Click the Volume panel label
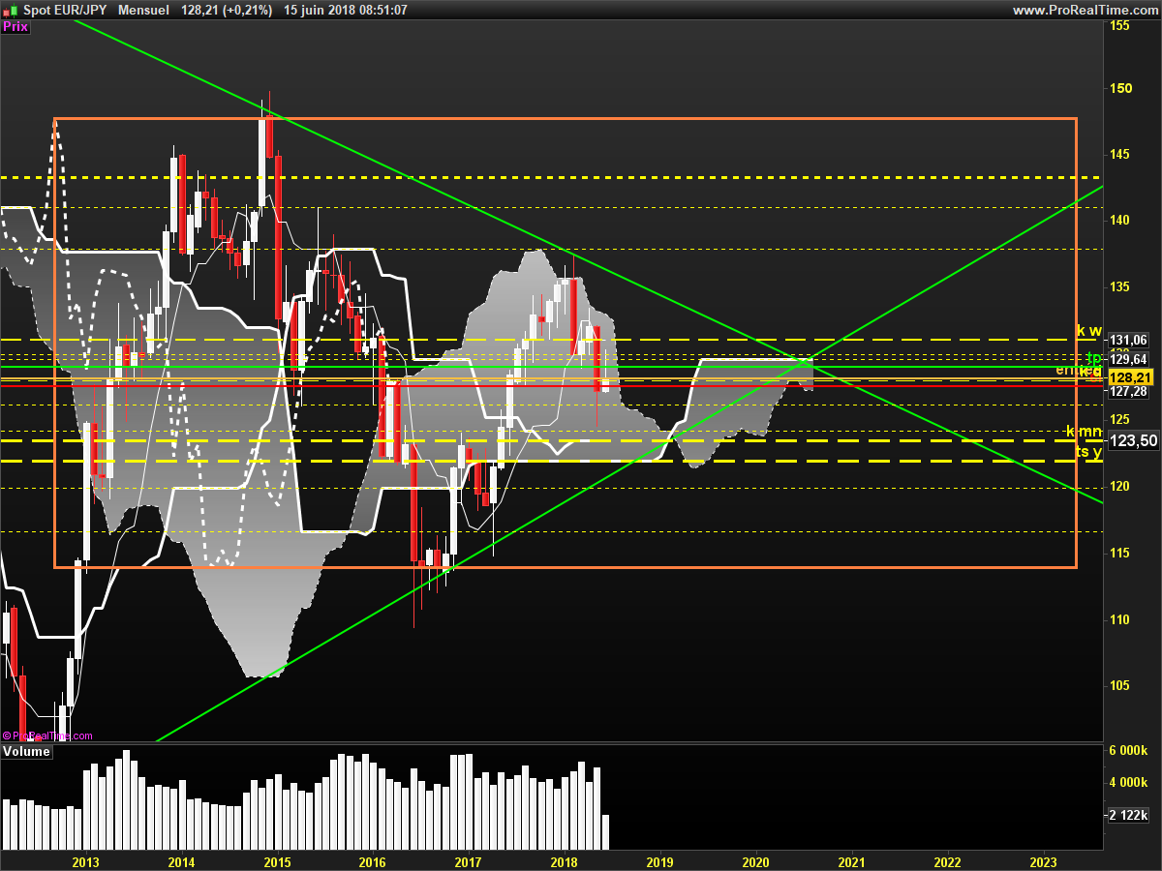 tap(26, 751)
